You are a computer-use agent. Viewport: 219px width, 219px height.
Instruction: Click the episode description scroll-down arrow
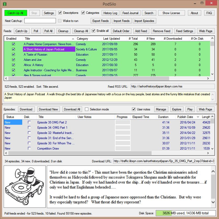pos(213,202)
